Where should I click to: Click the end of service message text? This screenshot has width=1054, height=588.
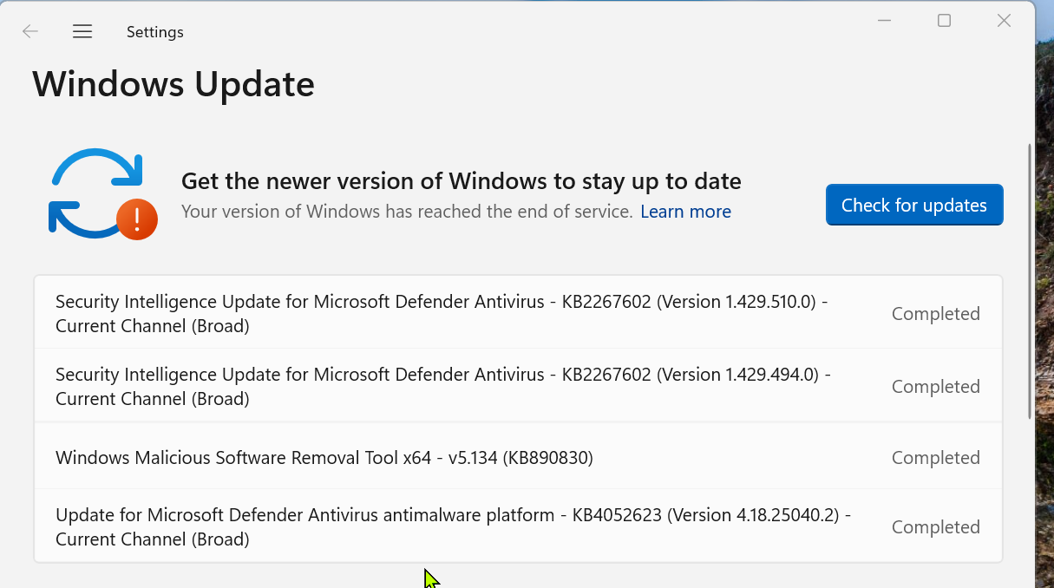tap(407, 212)
